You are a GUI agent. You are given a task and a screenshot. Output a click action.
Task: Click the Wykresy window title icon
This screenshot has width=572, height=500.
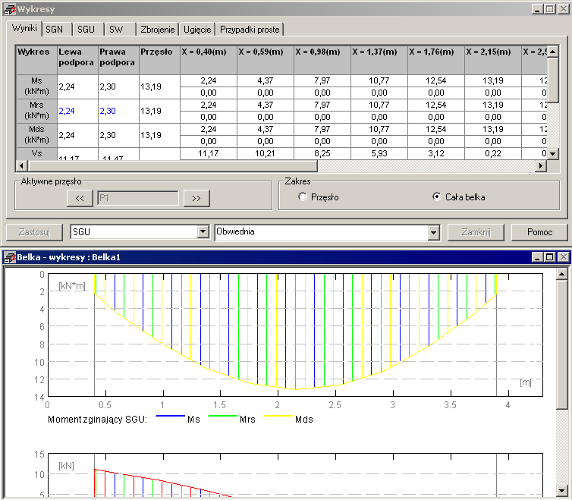coord(10,9)
